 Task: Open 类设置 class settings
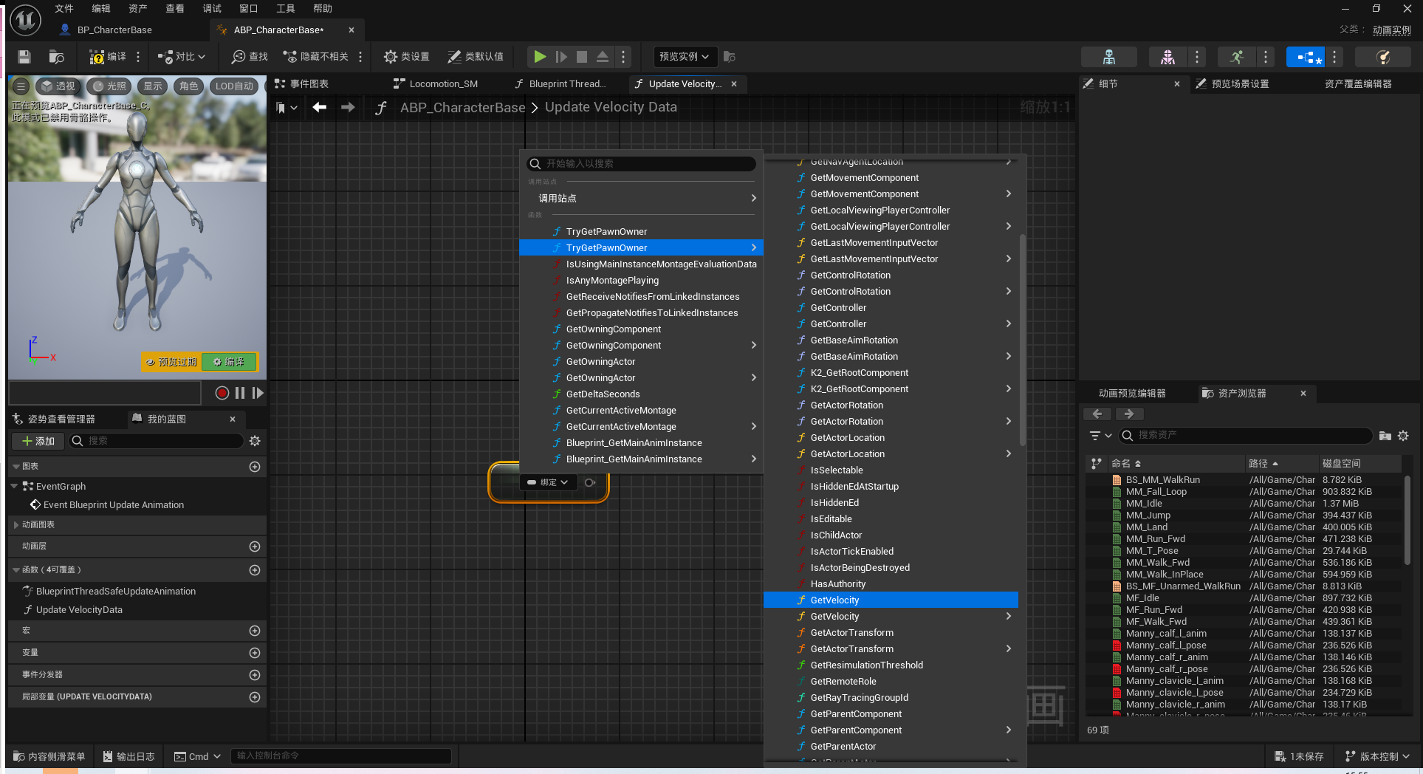coord(407,57)
